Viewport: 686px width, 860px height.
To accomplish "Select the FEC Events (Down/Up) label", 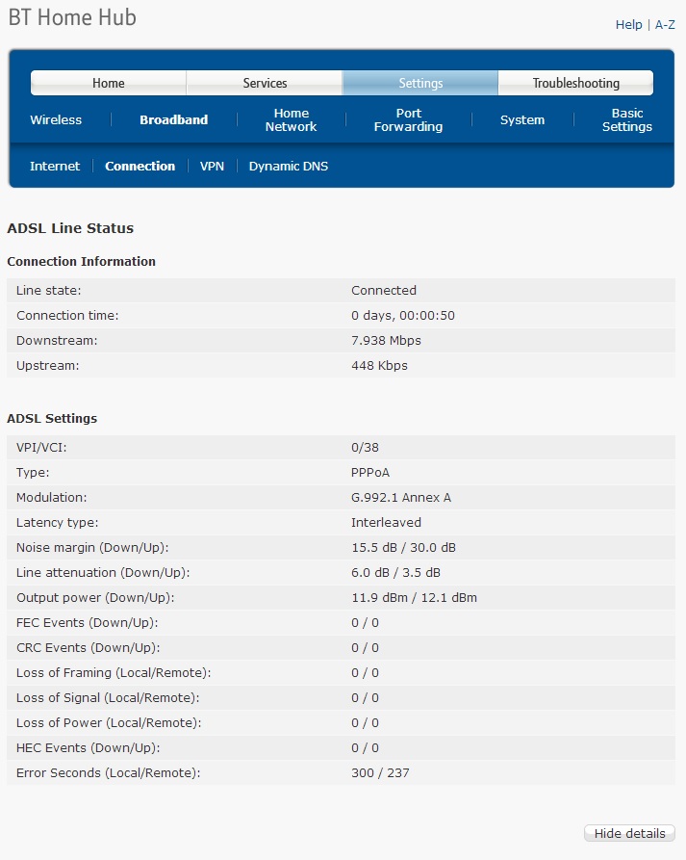I will tap(88, 622).
